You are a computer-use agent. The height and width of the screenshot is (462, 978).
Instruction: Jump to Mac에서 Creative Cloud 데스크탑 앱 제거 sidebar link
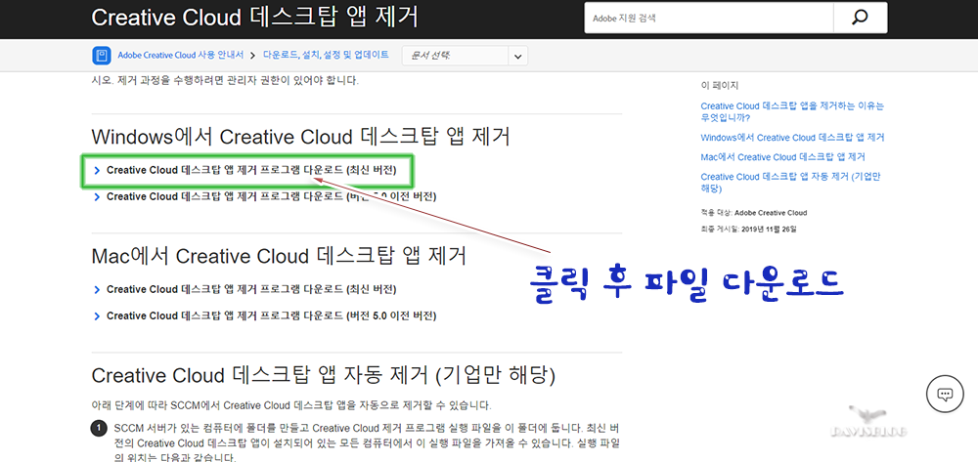782,157
